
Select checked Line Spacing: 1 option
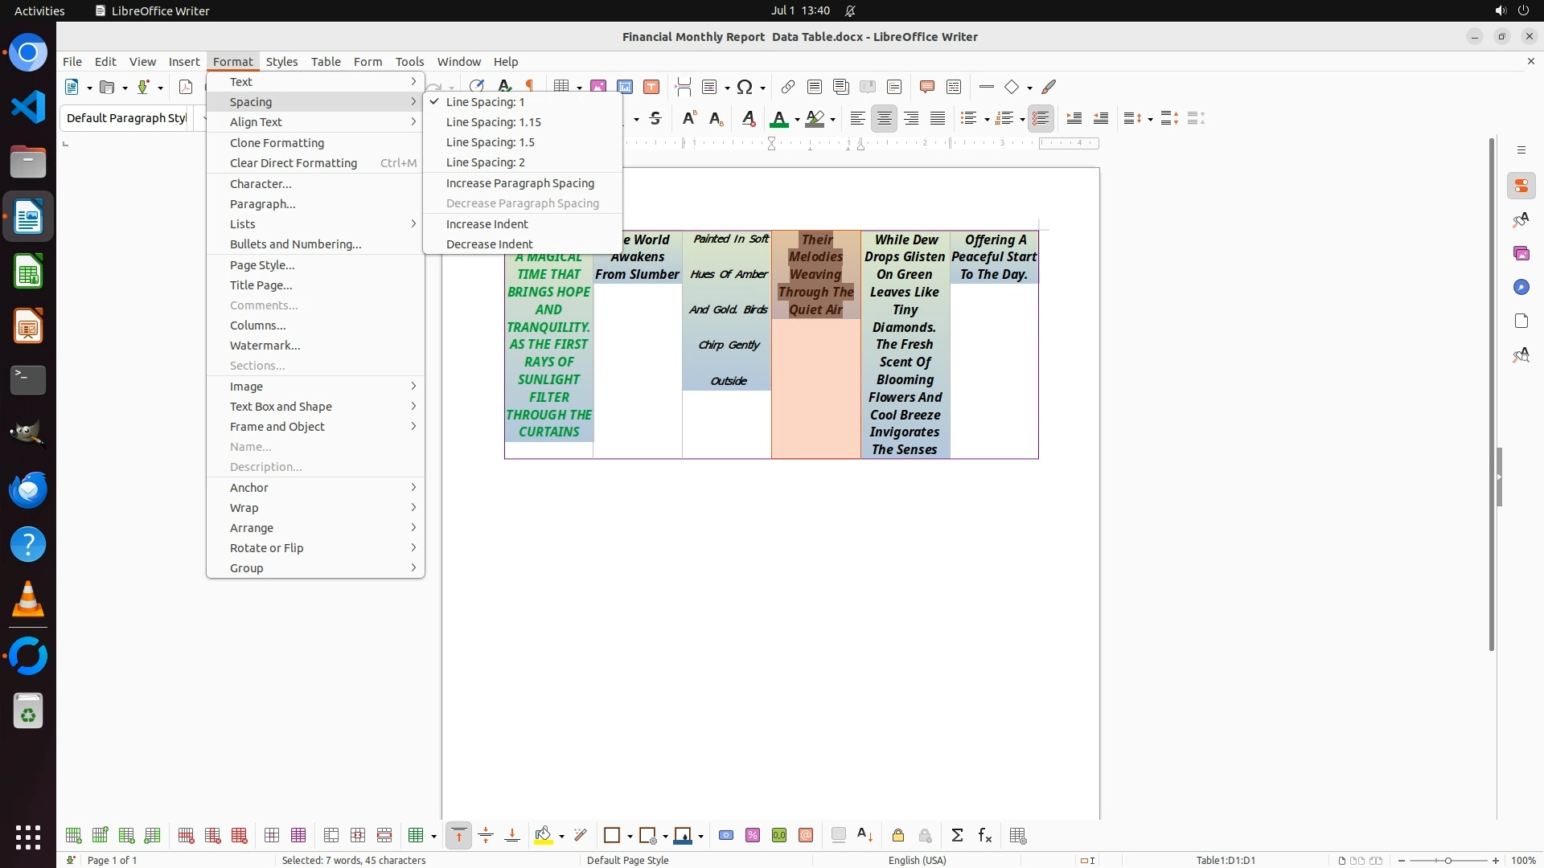pos(485,102)
